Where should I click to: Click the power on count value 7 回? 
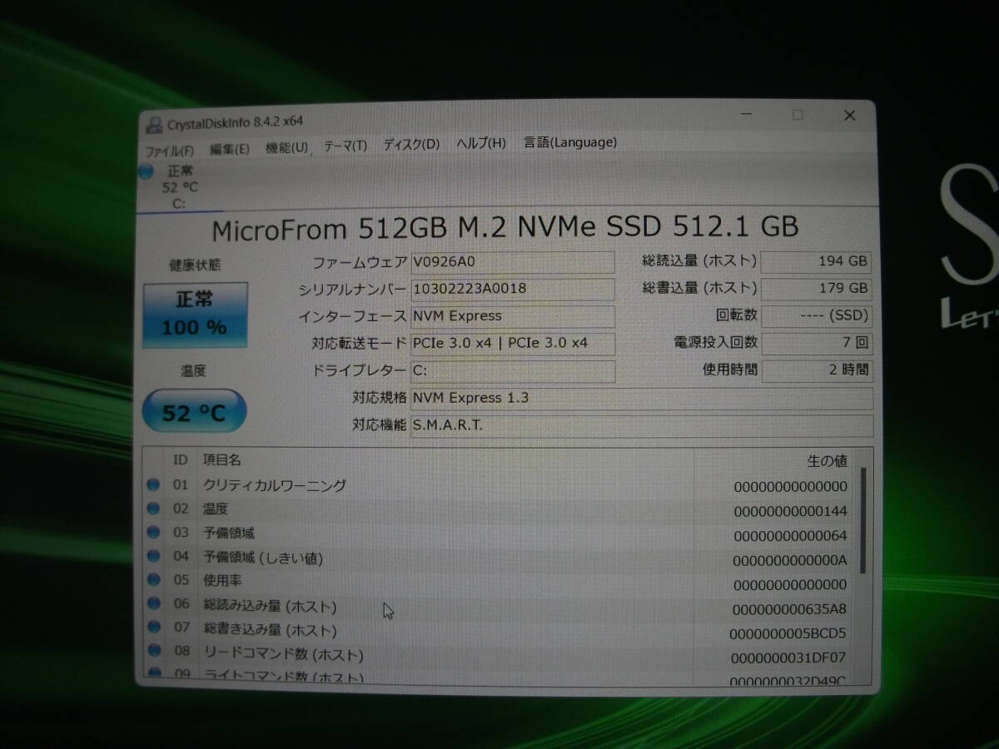(x=816, y=343)
